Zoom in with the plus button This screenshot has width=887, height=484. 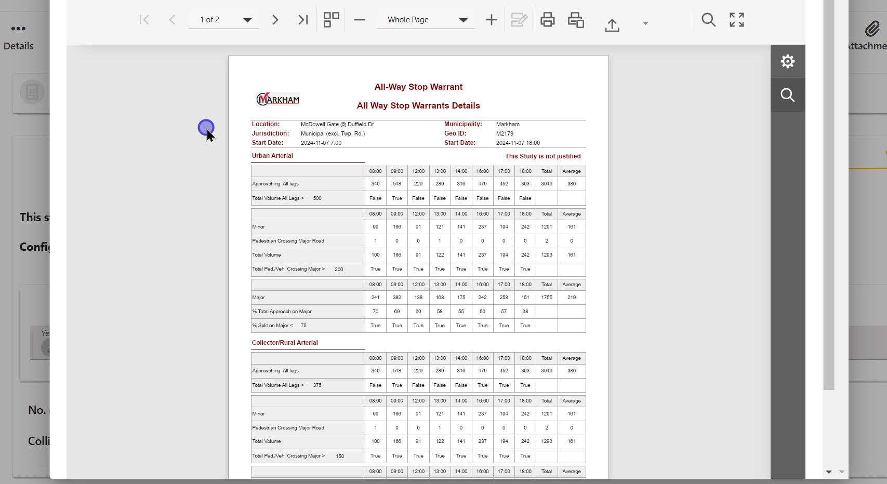(x=491, y=20)
